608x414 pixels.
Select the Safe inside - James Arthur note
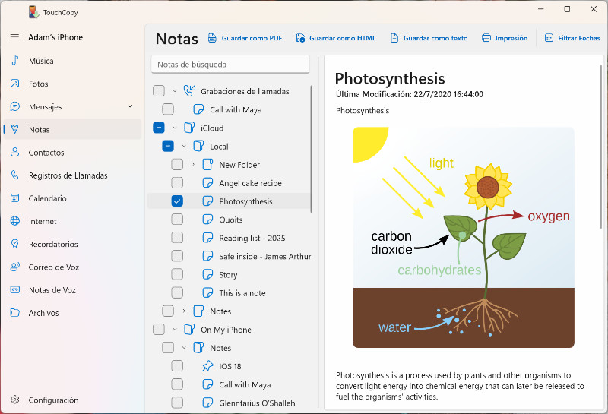(264, 256)
